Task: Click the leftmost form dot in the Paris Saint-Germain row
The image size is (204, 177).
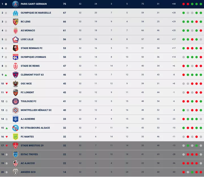Action: pyautogui.click(x=184, y=4)
